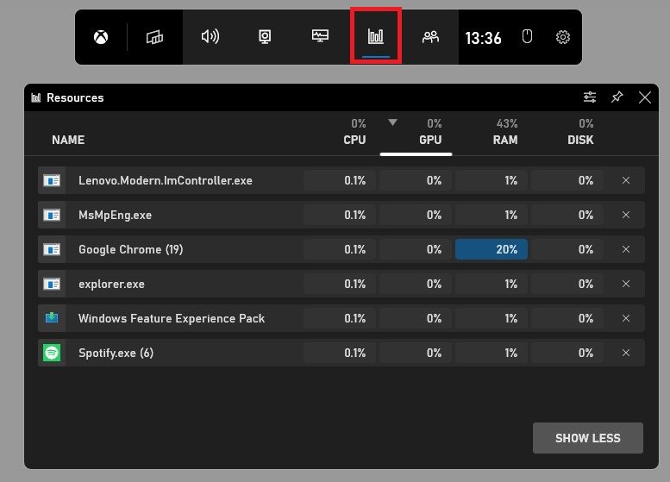The image size is (670, 482).
Task: End the explorer.exe process
Action: point(626,284)
